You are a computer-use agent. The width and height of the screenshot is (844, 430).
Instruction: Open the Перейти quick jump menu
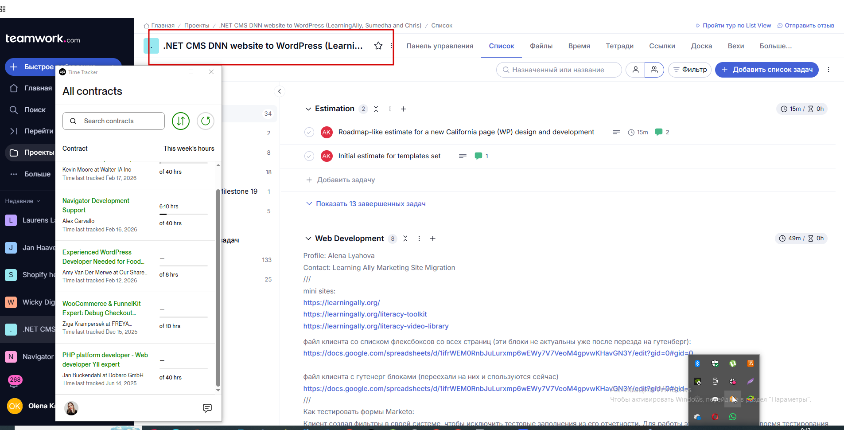point(31,131)
